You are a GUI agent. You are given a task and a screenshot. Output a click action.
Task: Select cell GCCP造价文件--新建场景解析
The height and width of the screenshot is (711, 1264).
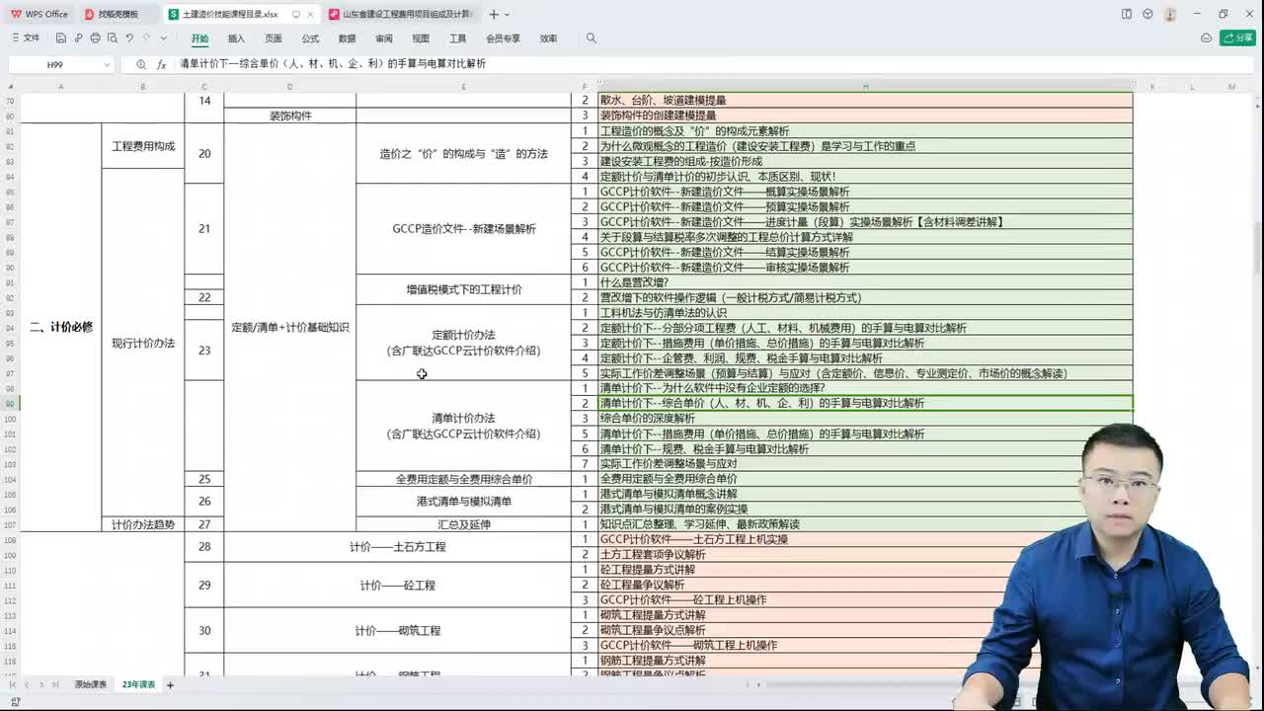click(x=464, y=229)
